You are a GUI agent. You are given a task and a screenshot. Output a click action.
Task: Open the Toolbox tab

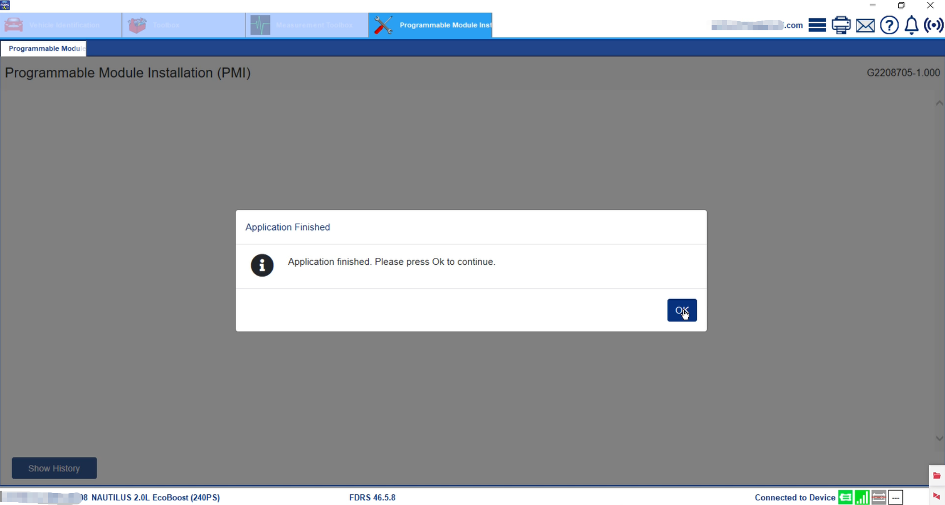[x=183, y=25]
